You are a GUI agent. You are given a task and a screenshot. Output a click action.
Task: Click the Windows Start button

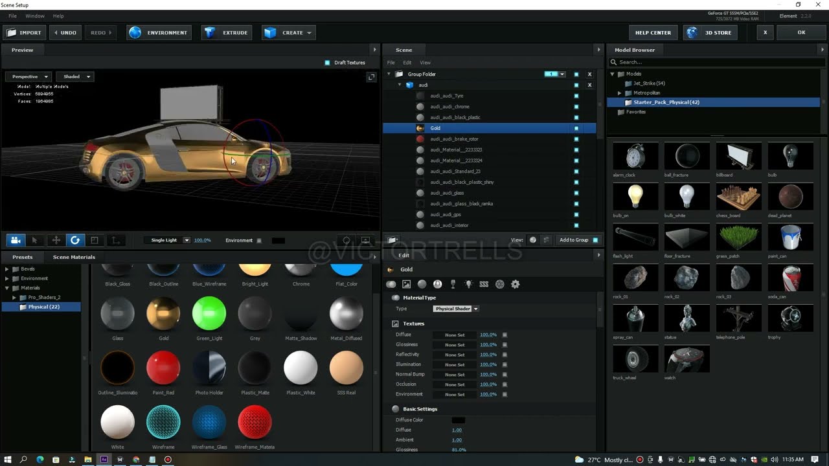pyautogui.click(x=8, y=460)
